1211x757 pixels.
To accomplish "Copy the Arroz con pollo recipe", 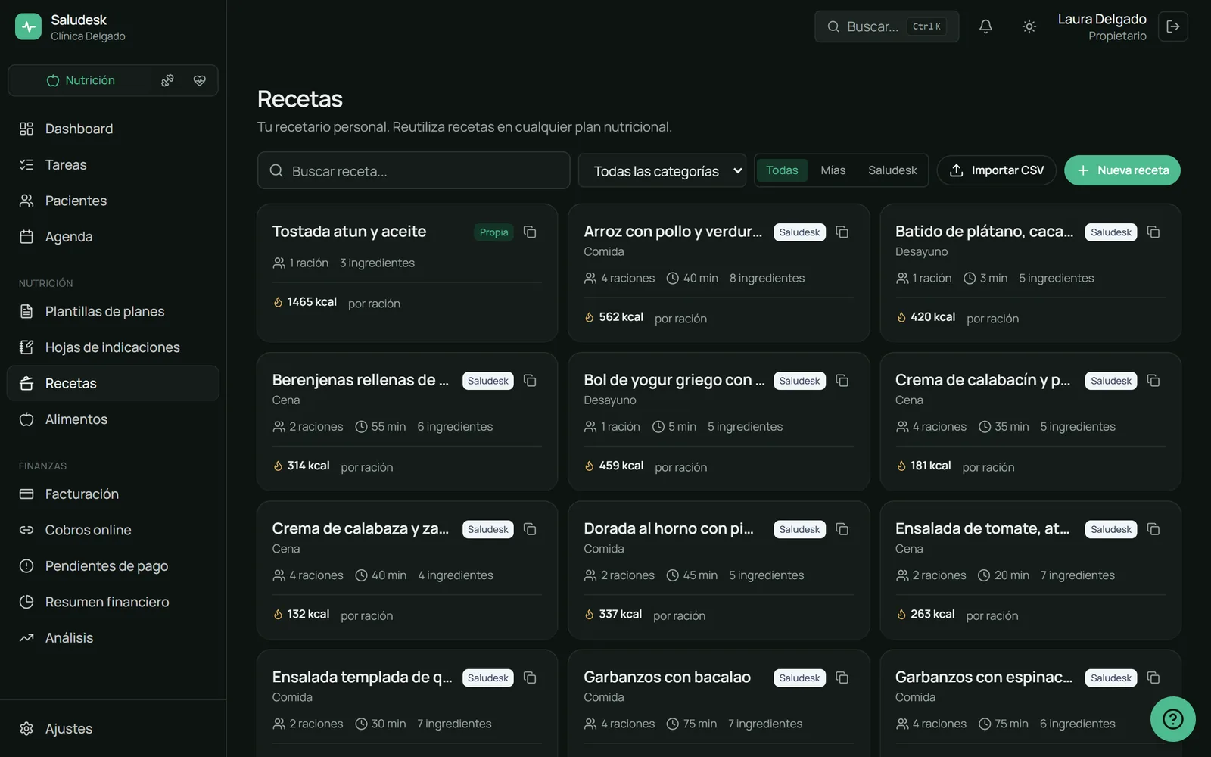I will point(842,232).
